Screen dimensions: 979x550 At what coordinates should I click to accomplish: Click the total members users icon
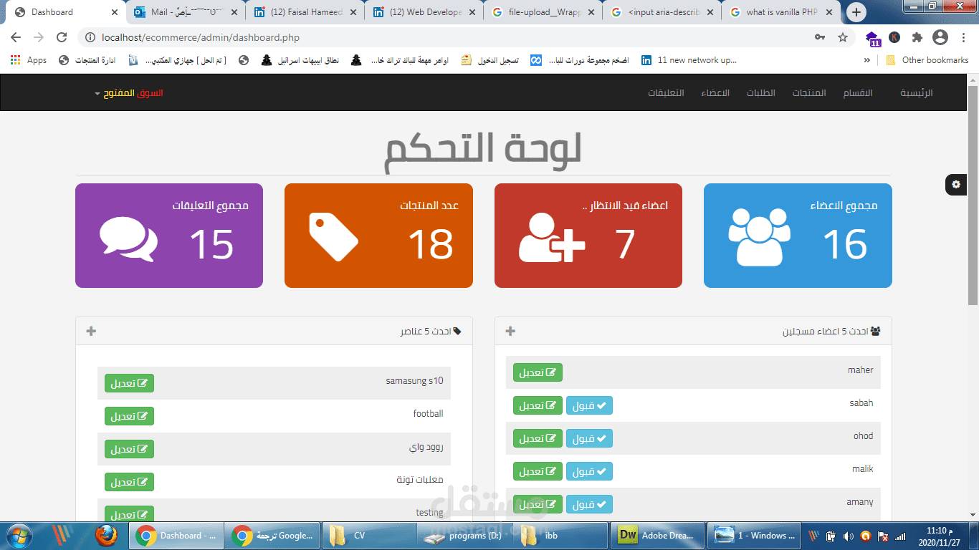[760, 238]
